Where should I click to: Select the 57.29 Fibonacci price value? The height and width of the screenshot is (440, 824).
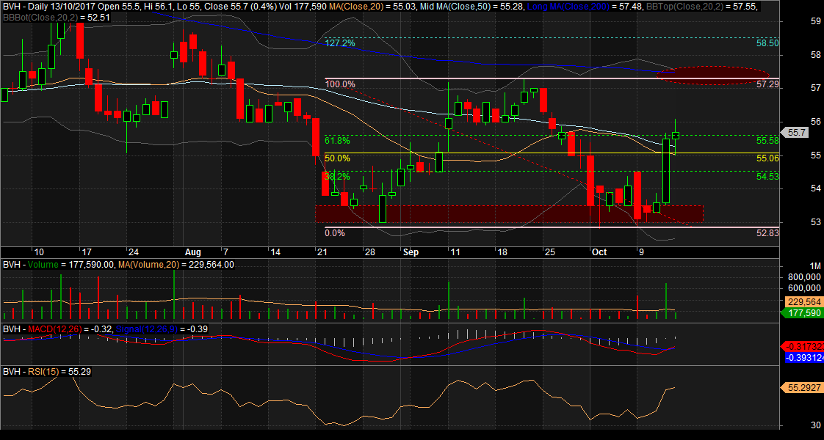click(767, 84)
